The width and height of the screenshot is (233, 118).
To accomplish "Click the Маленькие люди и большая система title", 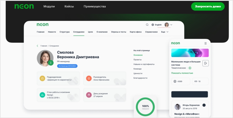I will (x=186, y=63).
